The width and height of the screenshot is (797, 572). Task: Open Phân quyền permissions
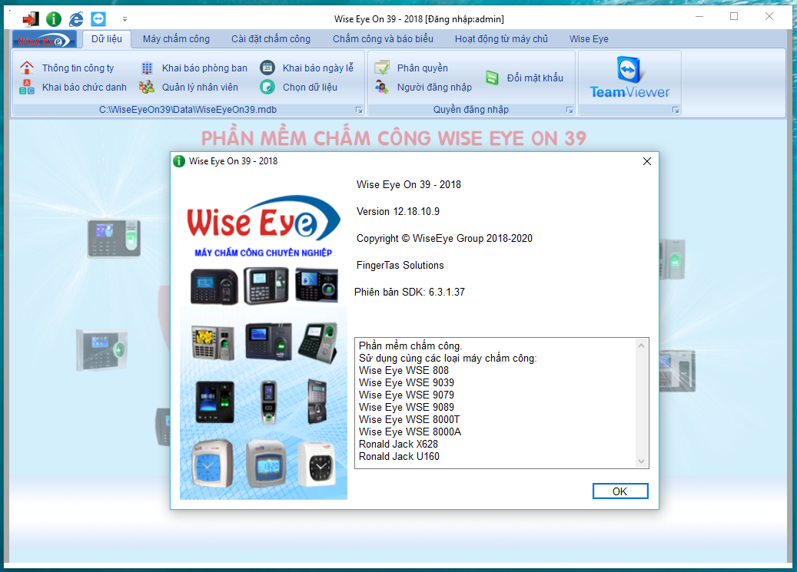click(421, 68)
